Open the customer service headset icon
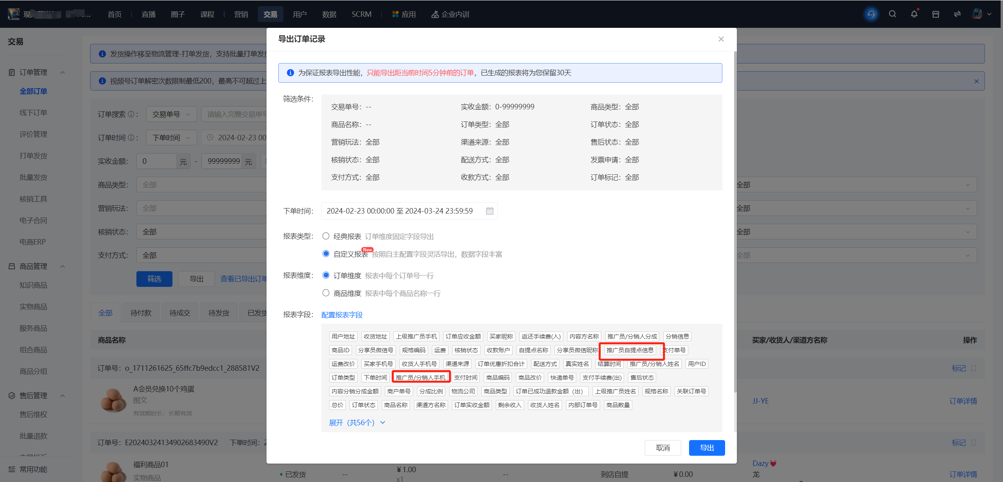Image resolution: width=1003 pixels, height=482 pixels. coord(871,14)
